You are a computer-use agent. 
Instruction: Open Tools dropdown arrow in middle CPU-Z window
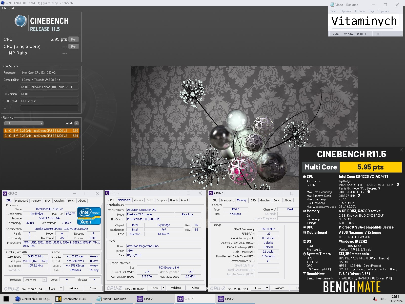point(164,288)
